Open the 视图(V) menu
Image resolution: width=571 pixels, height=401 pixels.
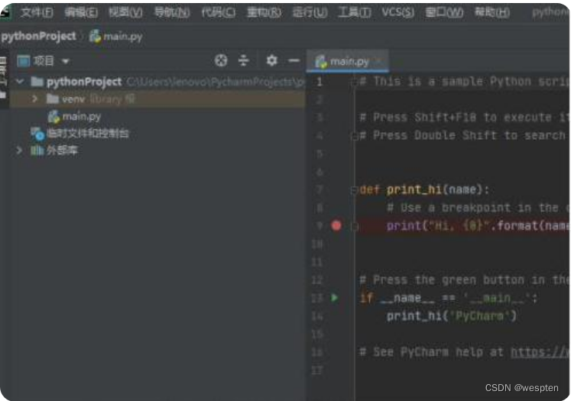click(x=125, y=13)
